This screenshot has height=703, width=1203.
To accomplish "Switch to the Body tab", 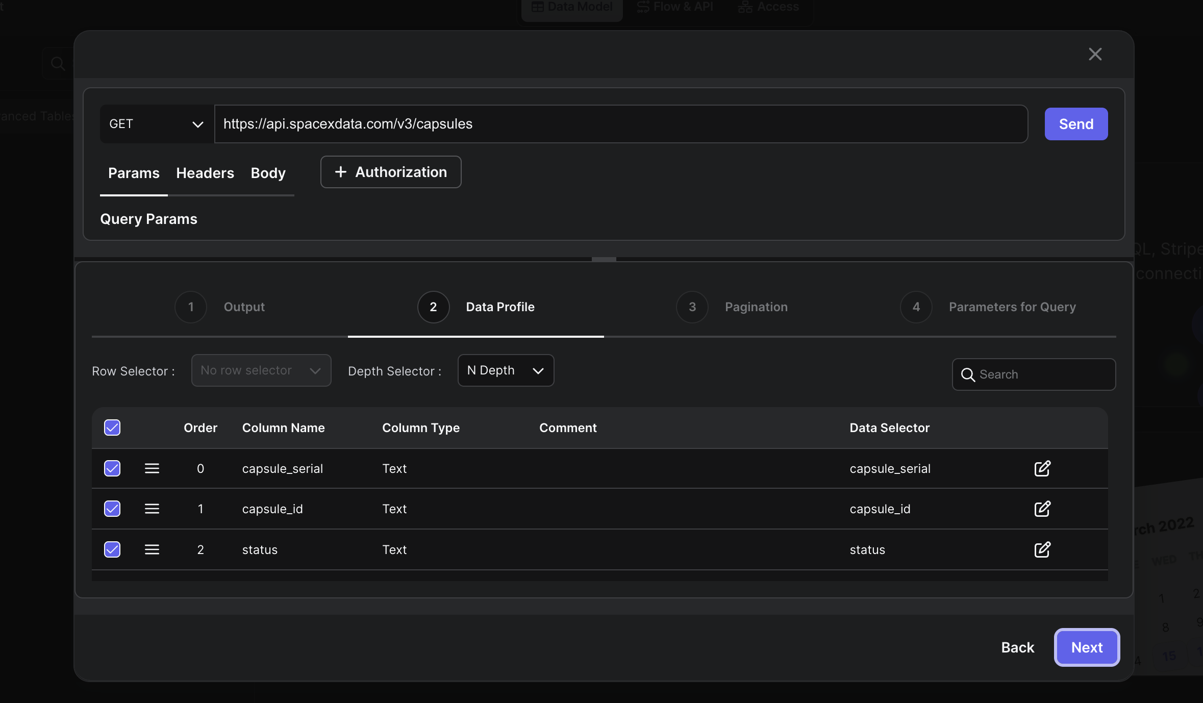I will [268, 173].
